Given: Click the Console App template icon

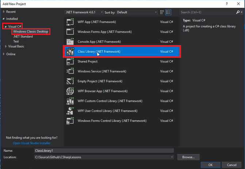Looking at the screenshot, I should 70,41.
